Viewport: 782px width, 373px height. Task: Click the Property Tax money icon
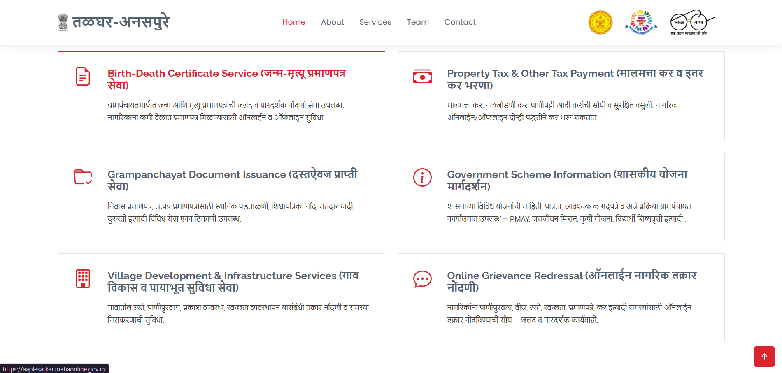pos(422,76)
